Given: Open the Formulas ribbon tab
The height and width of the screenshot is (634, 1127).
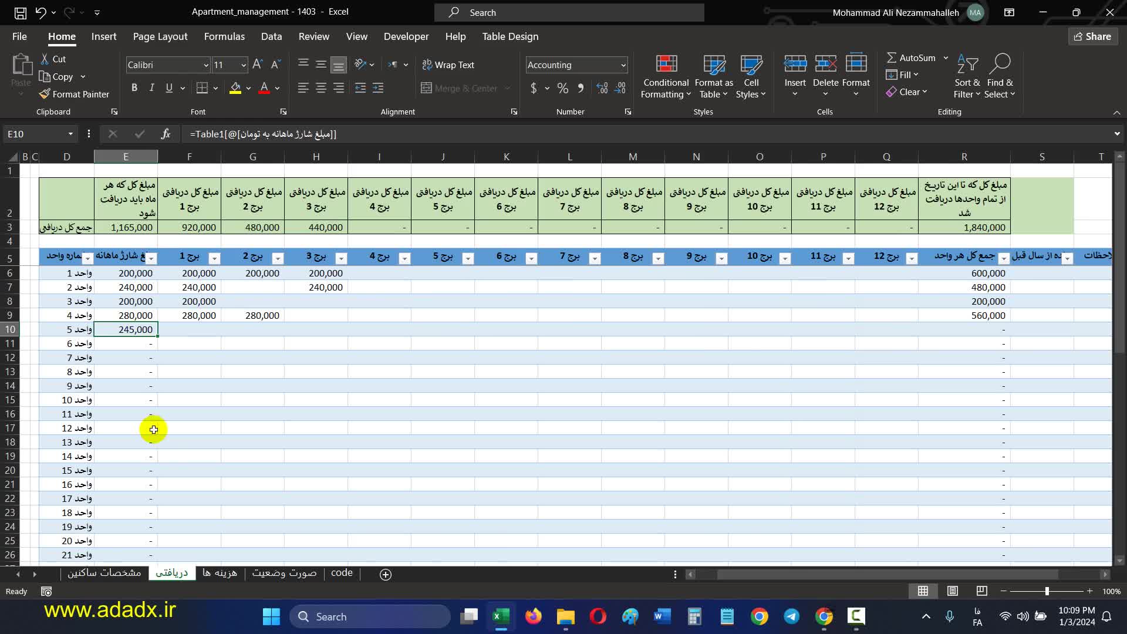Looking at the screenshot, I should pos(224,36).
